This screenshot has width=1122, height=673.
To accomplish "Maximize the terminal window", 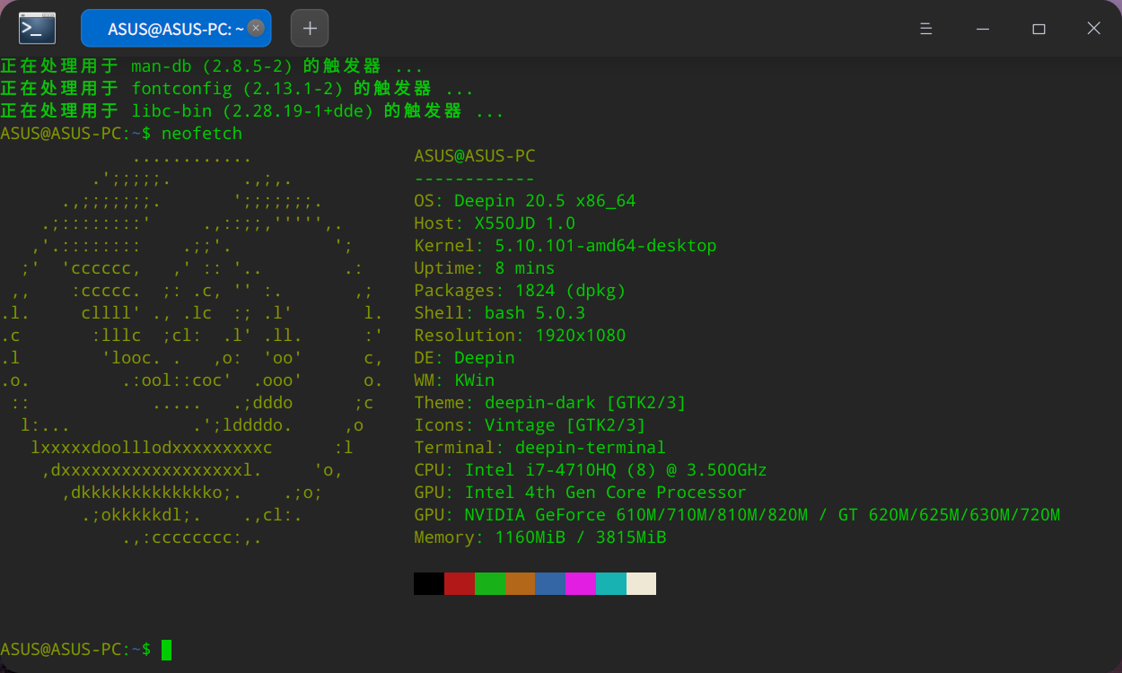I will pos(1039,28).
